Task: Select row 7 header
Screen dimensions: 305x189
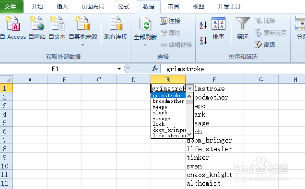Action: [x=6, y=140]
